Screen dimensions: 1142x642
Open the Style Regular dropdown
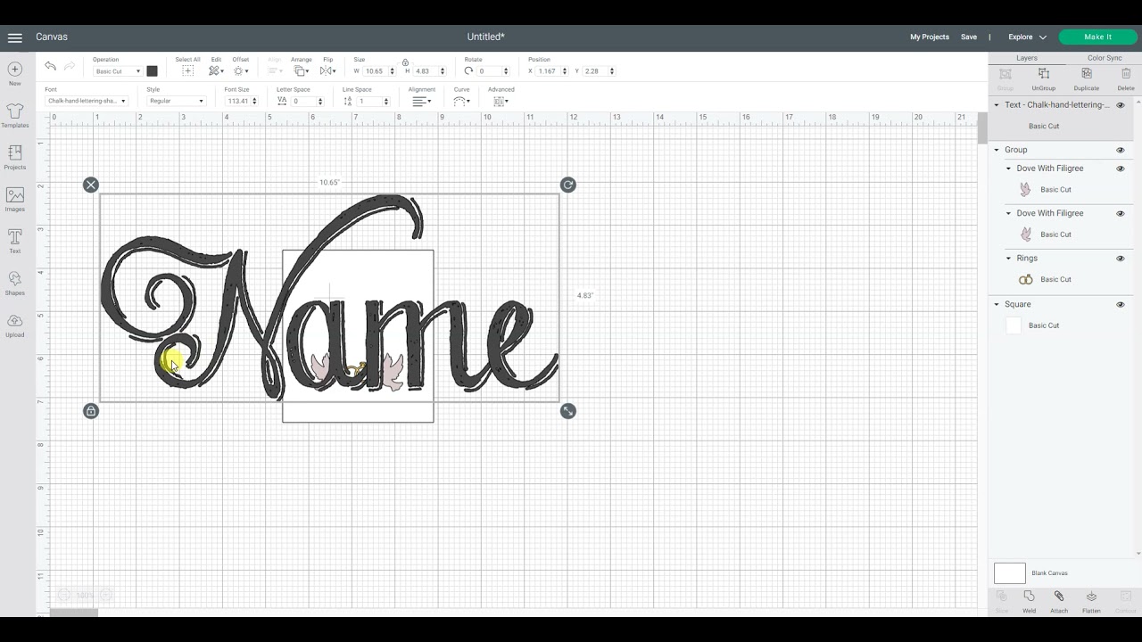[176, 101]
